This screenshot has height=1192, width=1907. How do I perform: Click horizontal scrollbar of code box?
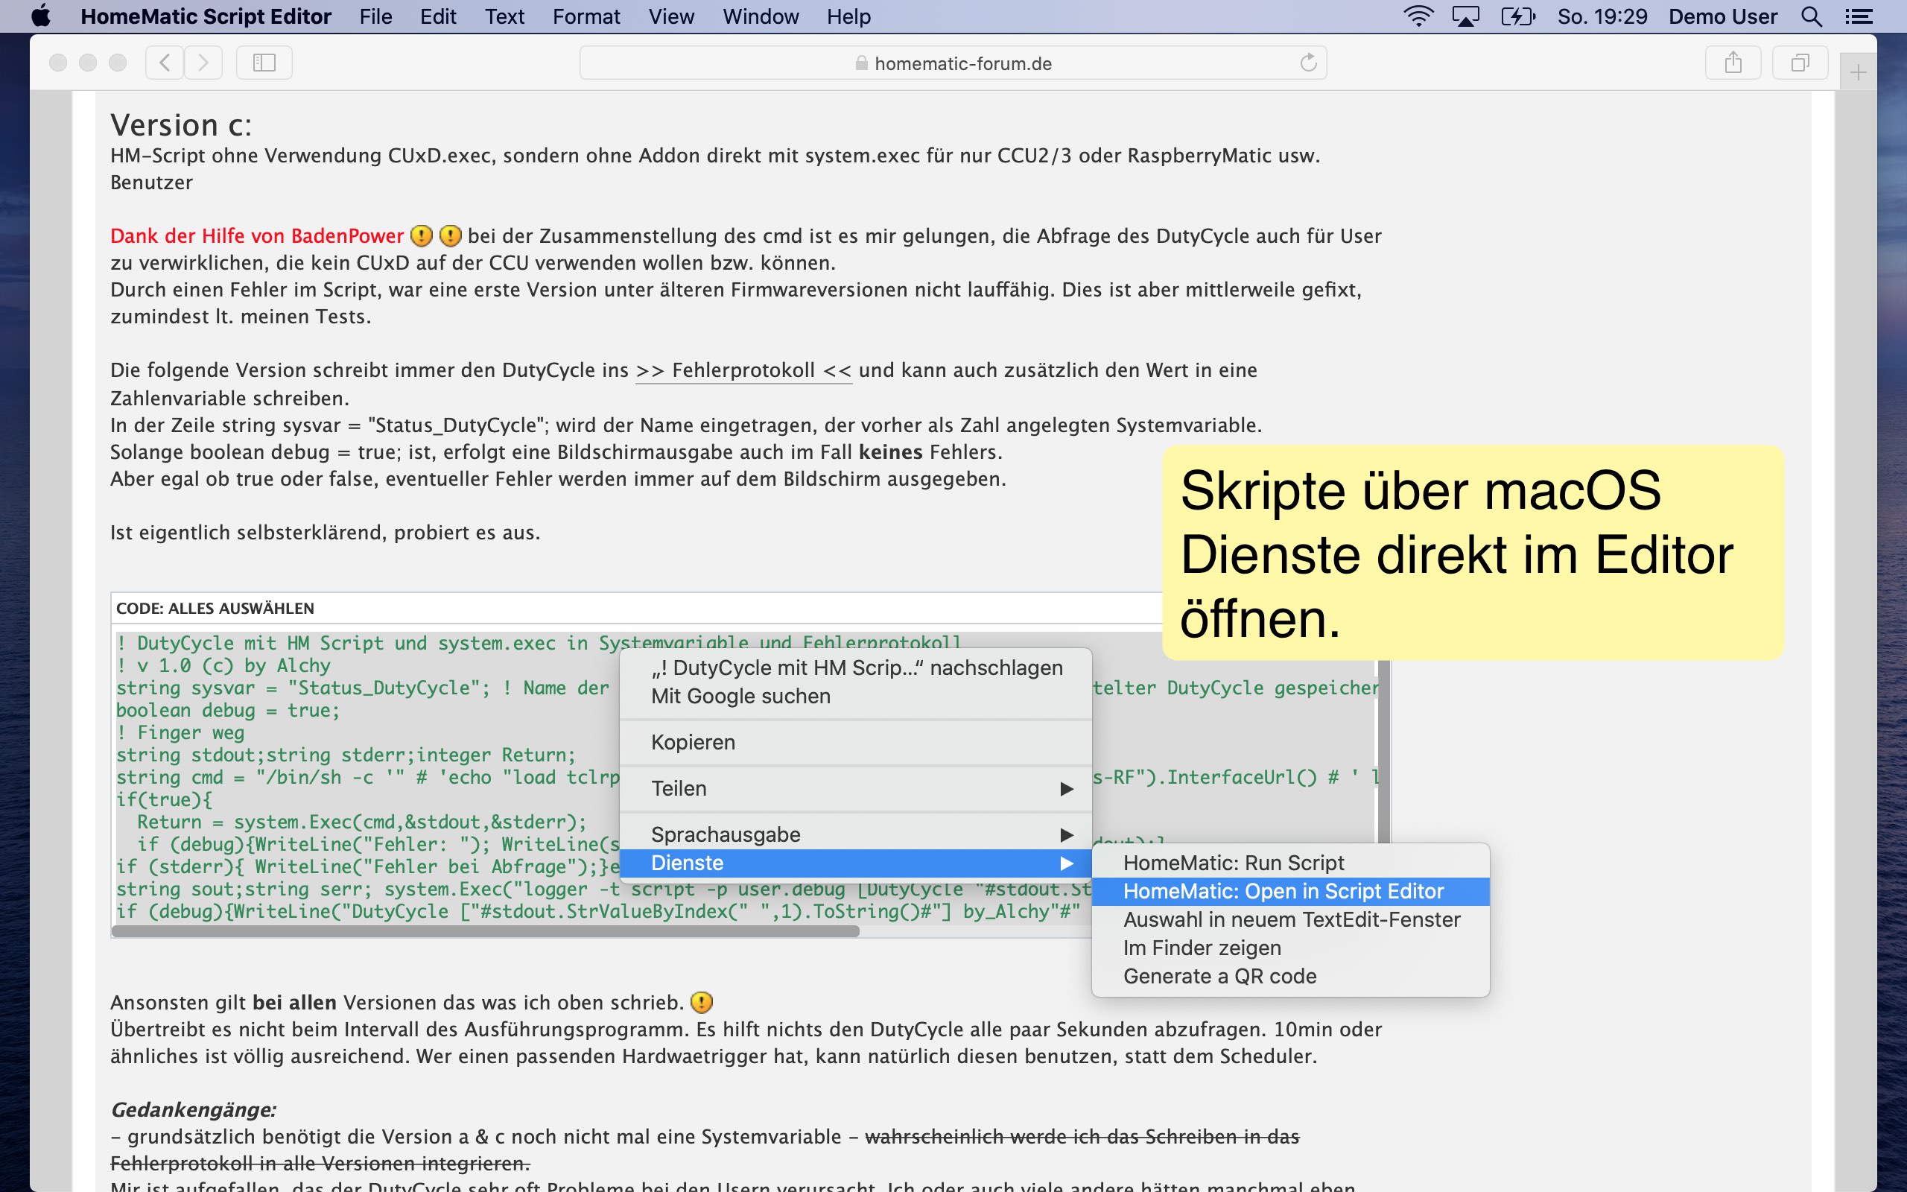click(485, 932)
